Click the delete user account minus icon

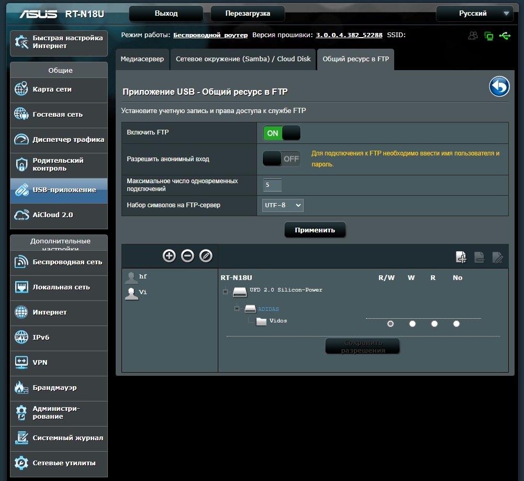[187, 255]
